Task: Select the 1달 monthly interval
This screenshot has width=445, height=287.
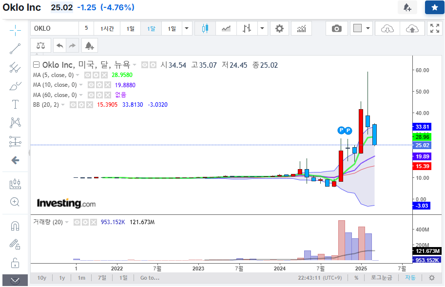Action: (151, 28)
